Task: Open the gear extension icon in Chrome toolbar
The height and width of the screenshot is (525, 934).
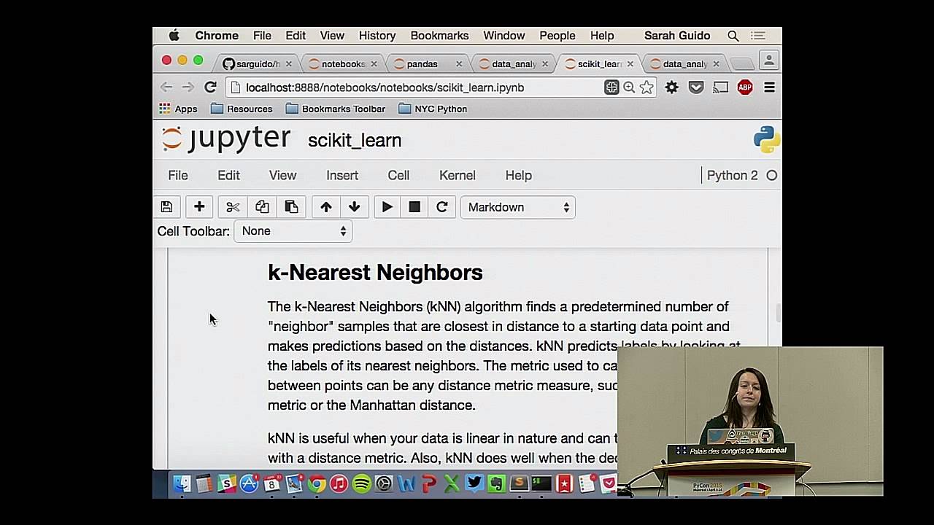Action: click(x=672, y=87)
